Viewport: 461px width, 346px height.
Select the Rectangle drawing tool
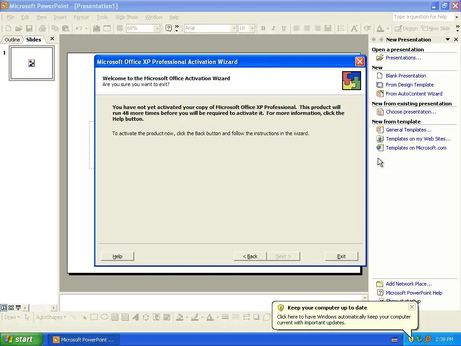pyautogui.click(x=94, y=317)
